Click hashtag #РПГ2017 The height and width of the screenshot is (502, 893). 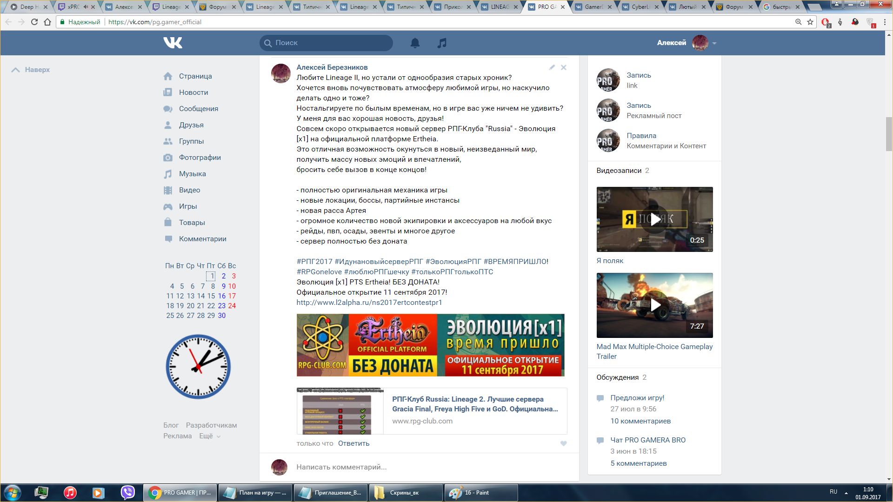(x=314, y=262)
